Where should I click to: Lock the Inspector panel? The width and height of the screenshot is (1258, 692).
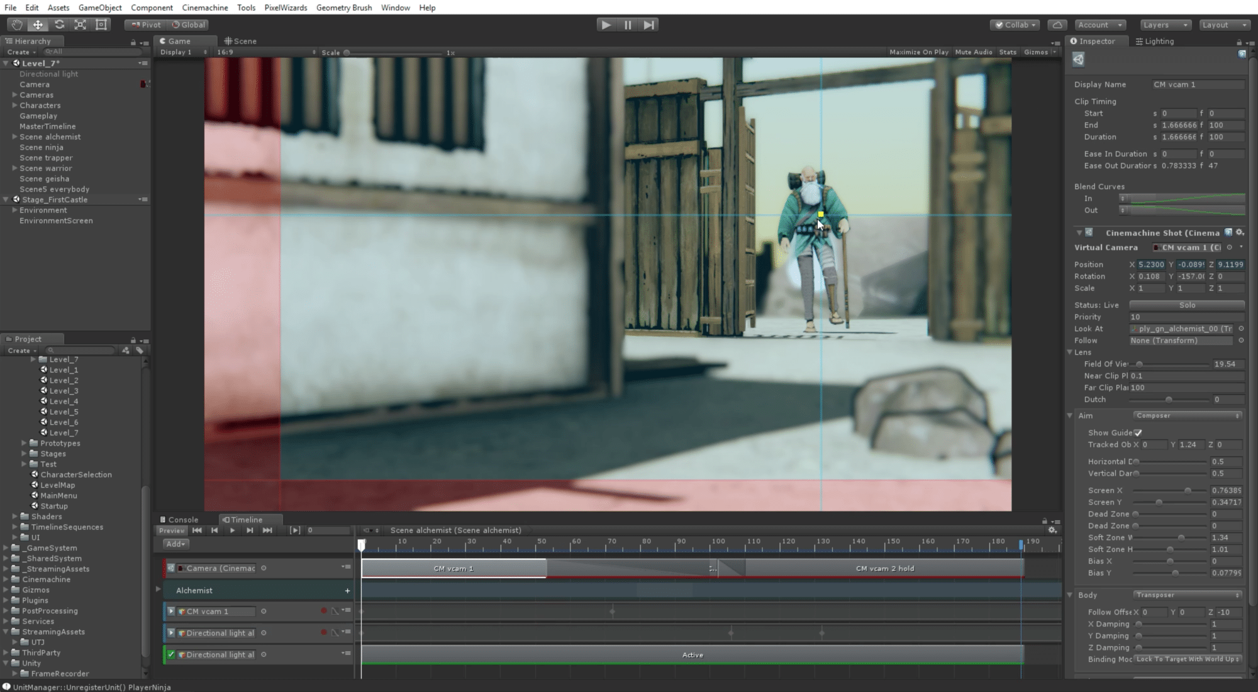point(1239,41)
